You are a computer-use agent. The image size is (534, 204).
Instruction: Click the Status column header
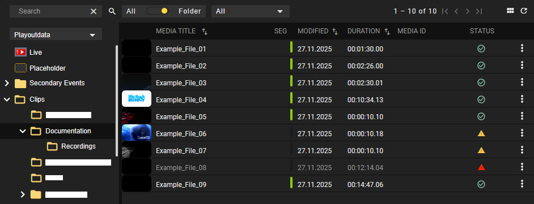(x=482, y=31)
